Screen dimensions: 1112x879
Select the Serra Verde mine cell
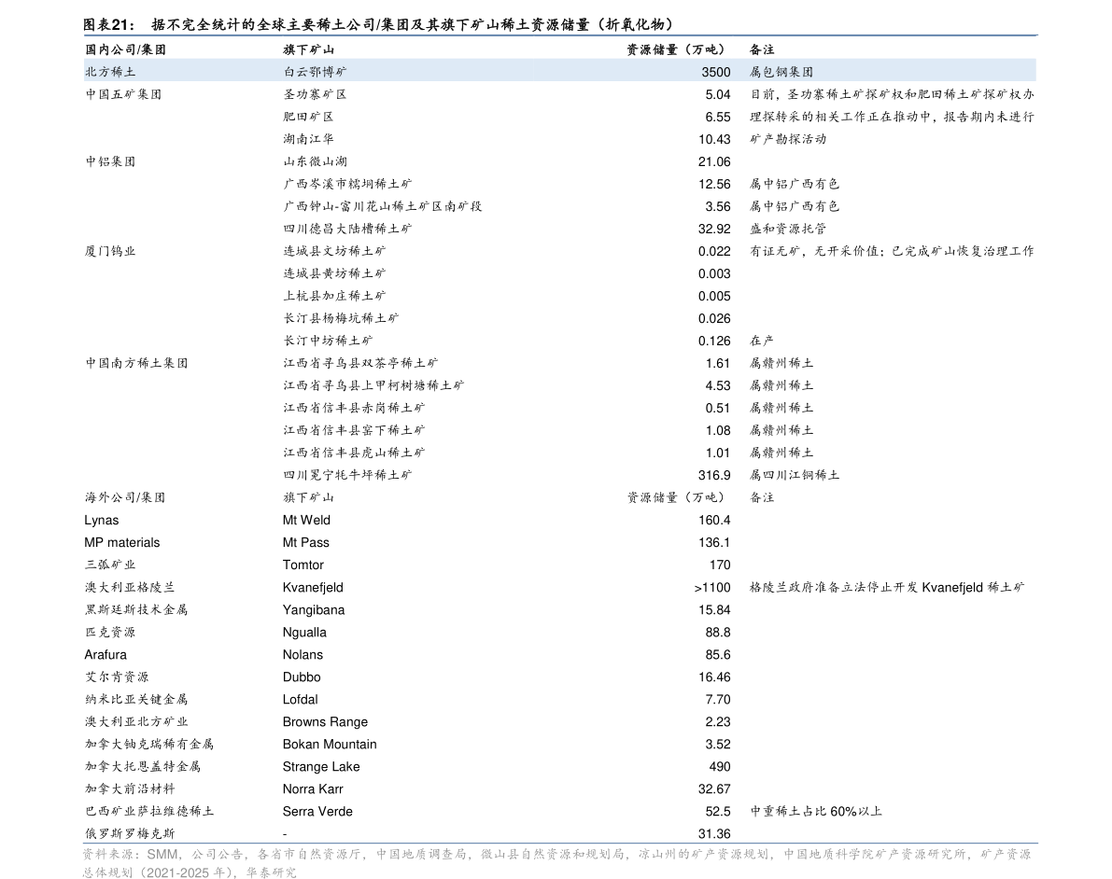tap(317, 812)
